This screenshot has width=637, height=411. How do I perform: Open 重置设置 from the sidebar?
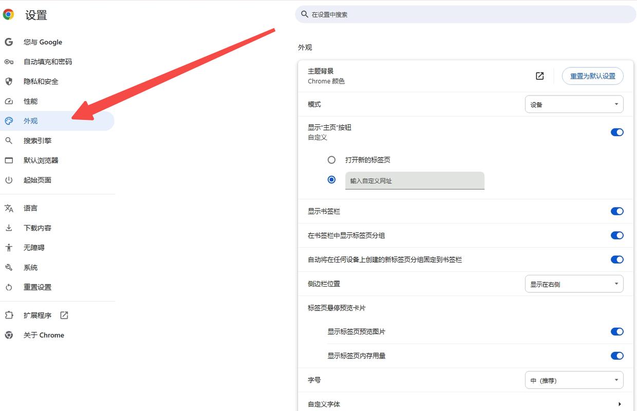click(37, 287)
